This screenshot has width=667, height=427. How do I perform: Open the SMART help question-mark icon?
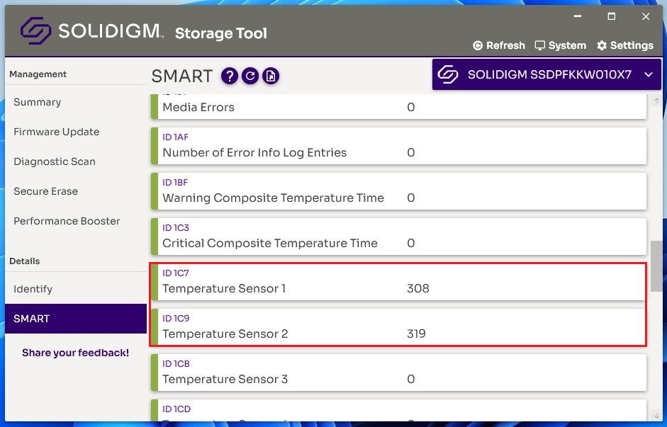[229, 76]
